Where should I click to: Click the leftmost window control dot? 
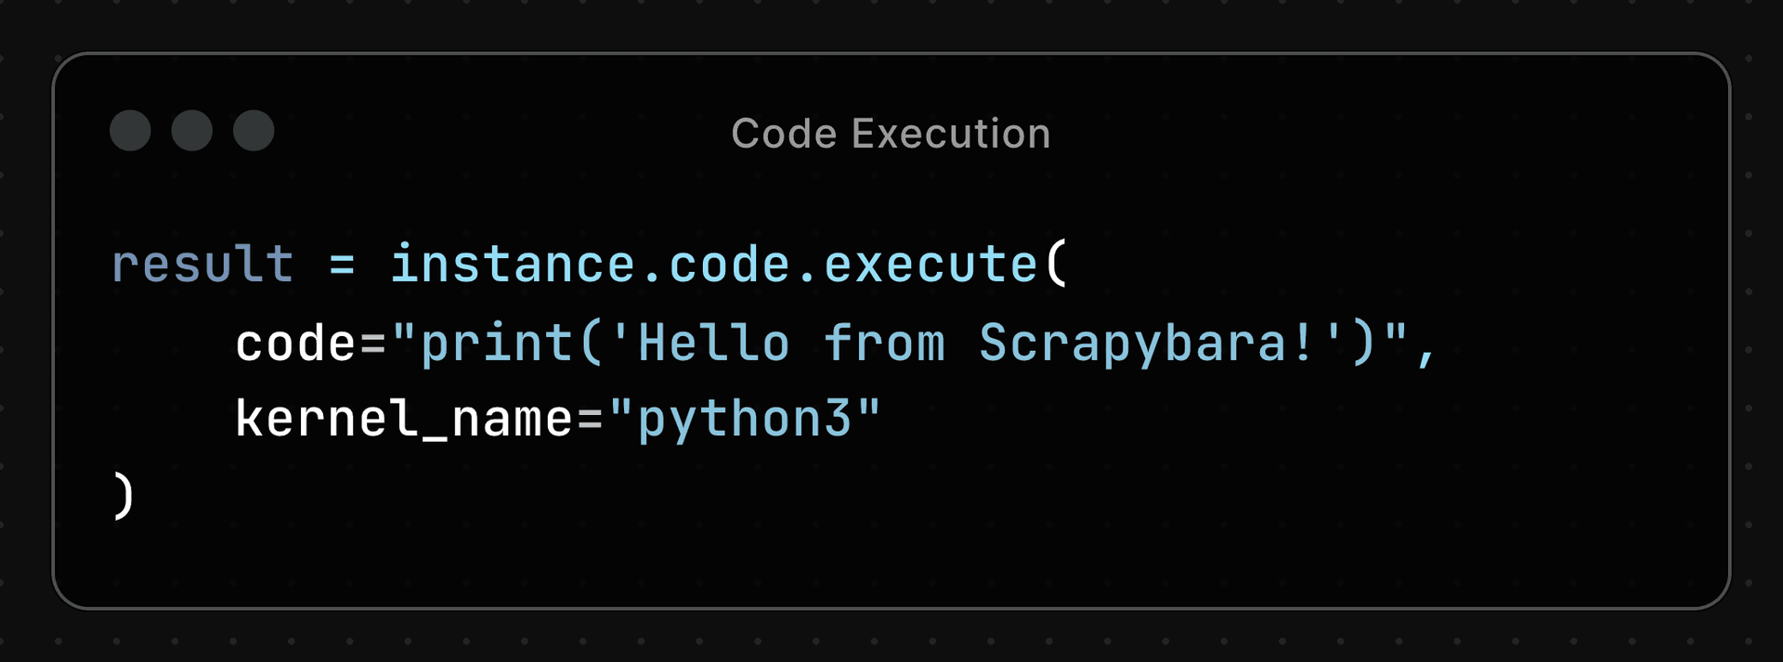tap(130, 130)
